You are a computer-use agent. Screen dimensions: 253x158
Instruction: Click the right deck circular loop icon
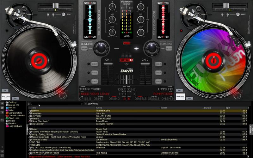pos(237,95)
